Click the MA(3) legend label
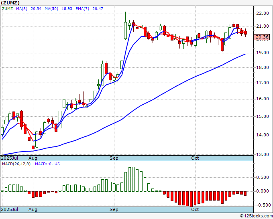This screenshot has height=219, width=273. pyautogui.click(x=22, y=8)
